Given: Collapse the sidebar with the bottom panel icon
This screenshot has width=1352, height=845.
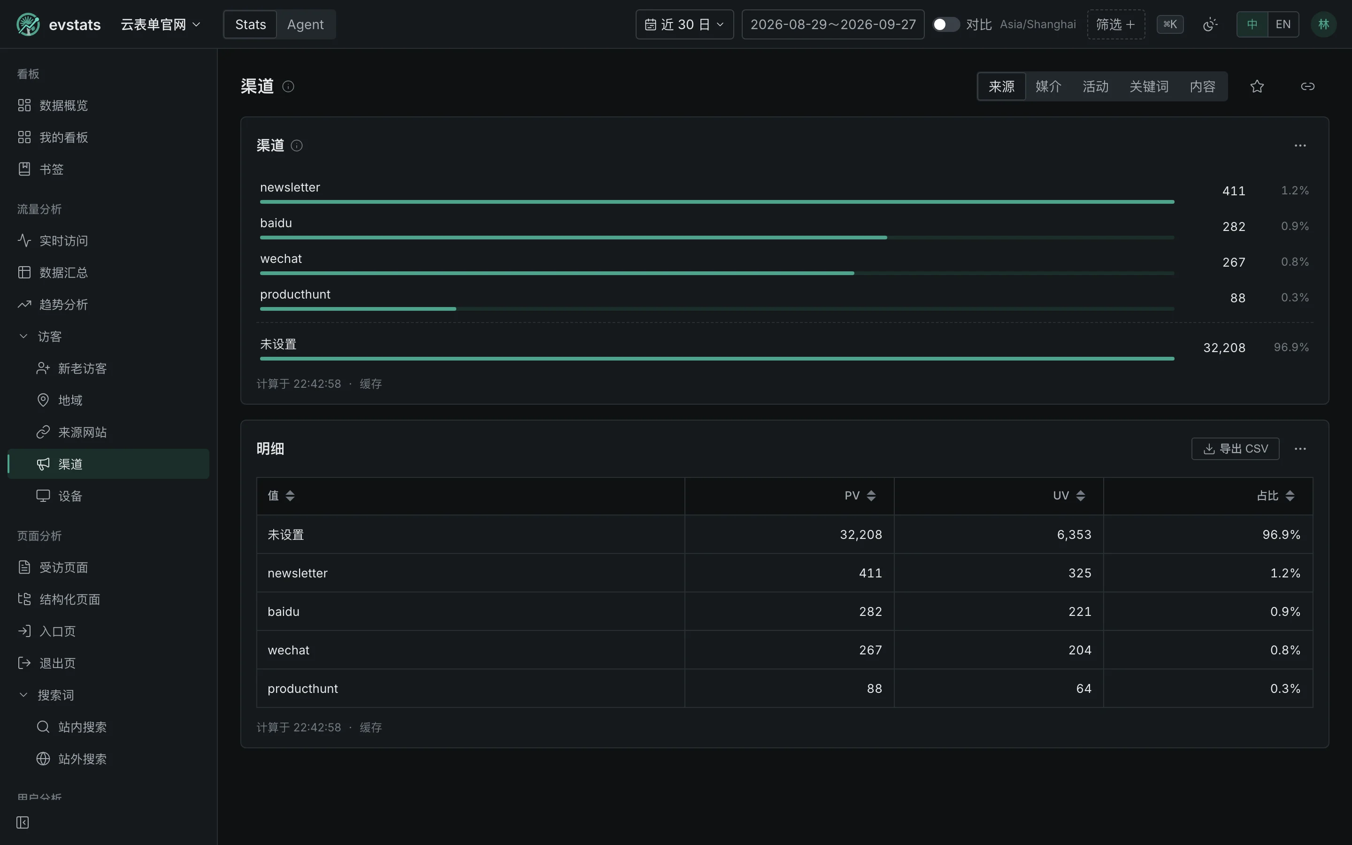Looking at the screenshot, I should click(x=23, y=822).
